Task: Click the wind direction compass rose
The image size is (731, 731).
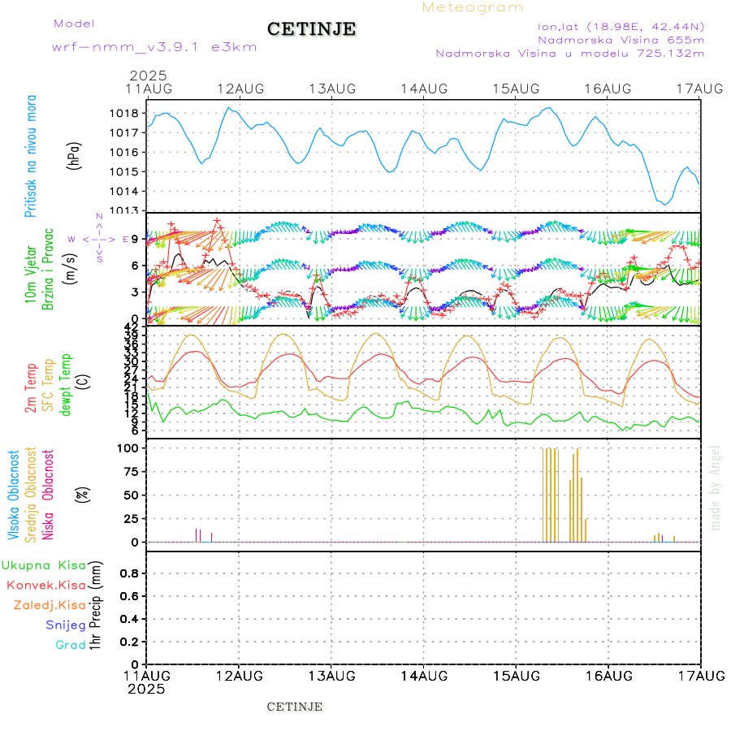Action: pyautogui.click(x=99, y=239)
